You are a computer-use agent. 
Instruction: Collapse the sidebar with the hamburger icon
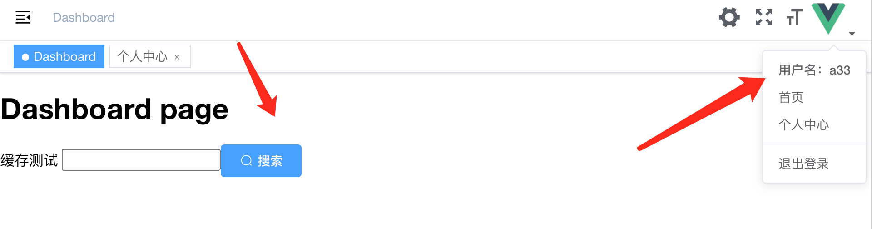[23, 18]
